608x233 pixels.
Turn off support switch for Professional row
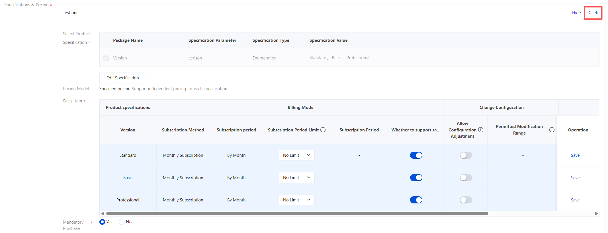416,200
